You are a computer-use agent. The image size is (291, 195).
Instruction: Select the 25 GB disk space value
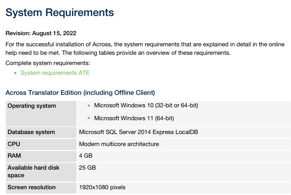click(x=87, y=168)
